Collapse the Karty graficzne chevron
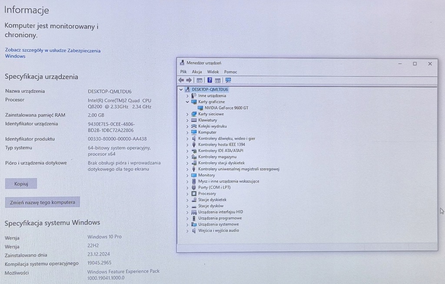445x284 pixels. point(187,102)
